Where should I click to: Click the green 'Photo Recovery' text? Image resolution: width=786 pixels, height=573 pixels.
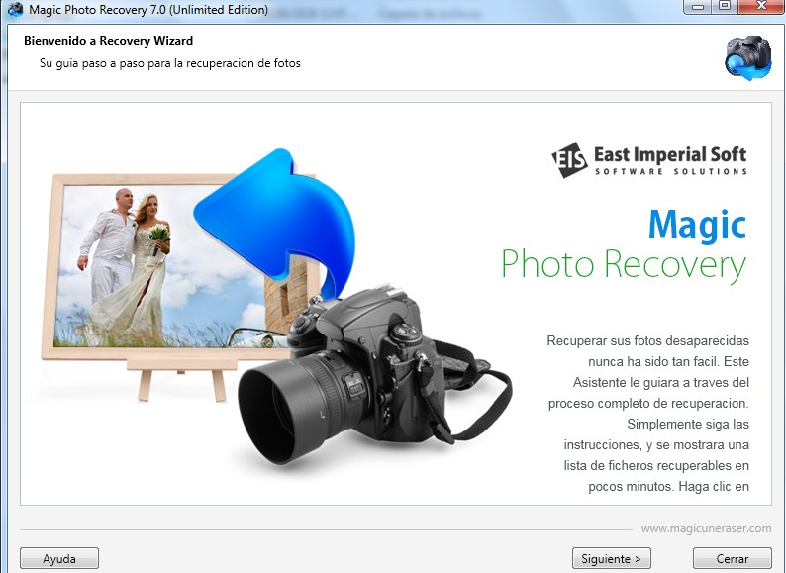pos(624,265)
